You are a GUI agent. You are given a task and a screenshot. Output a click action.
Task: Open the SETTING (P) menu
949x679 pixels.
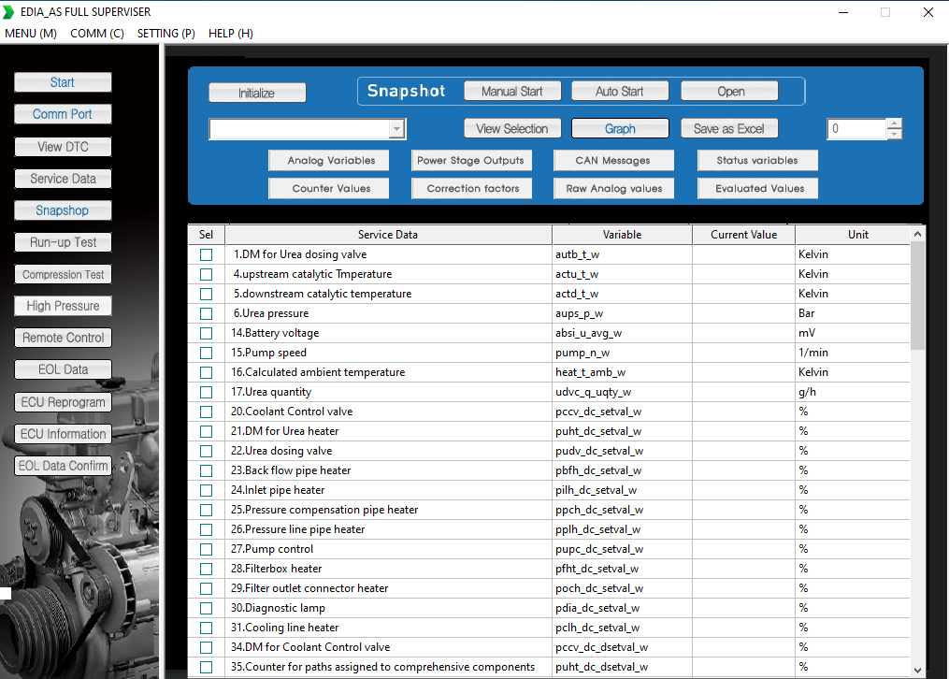[x=165, y=34]
